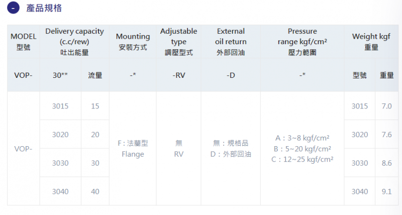
Task: Click the 3020 delivery capacity cell
Action: 60,134
